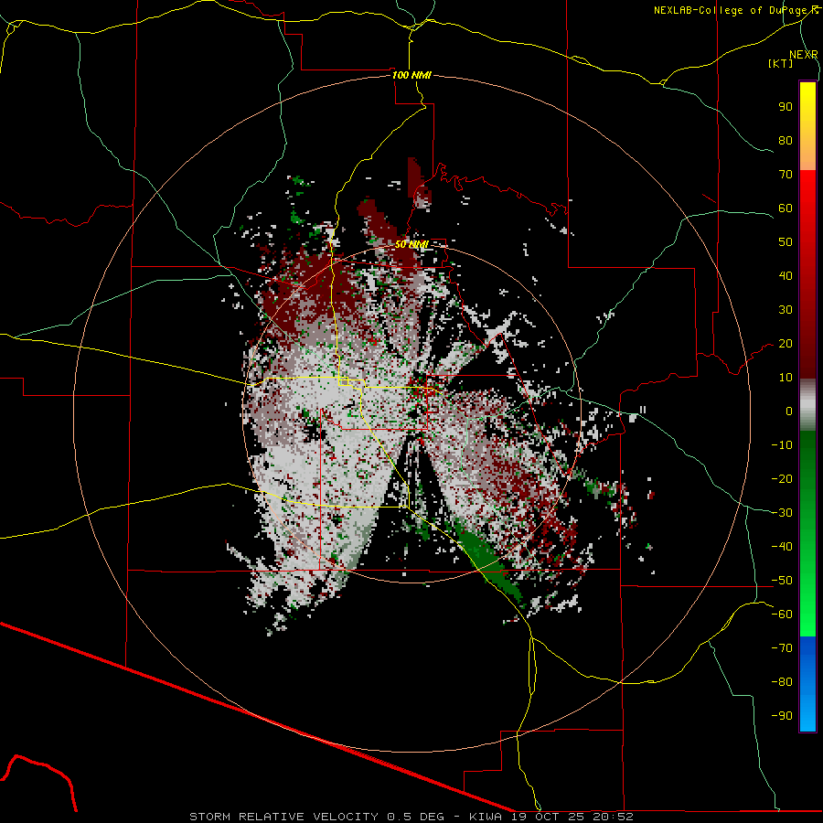
Task: Select the 50 NMI range ring label
Action: pos(411,244)
